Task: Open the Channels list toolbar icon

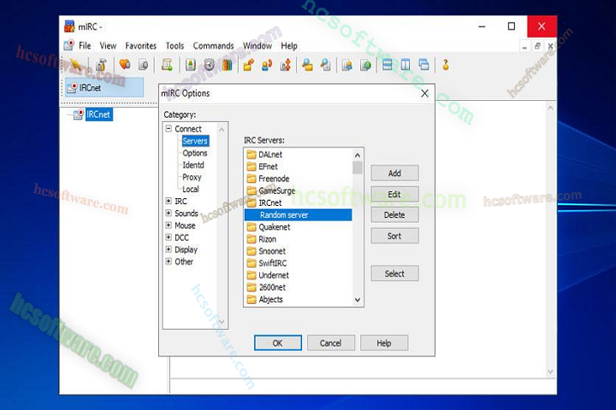Action: tap(144, 65)
